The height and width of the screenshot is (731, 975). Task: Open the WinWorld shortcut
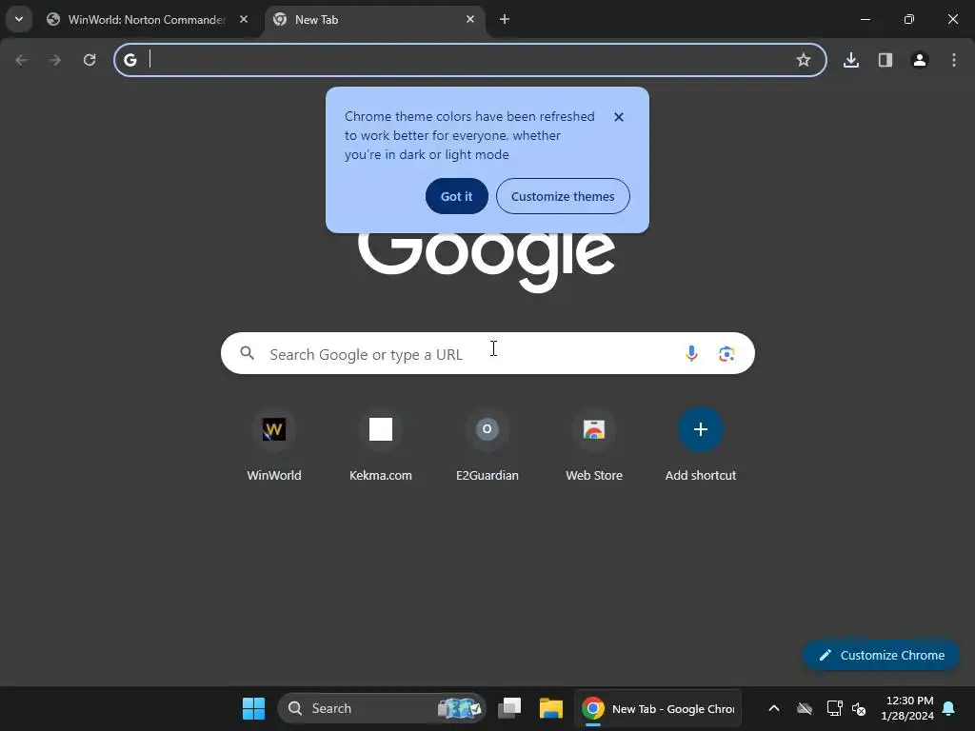tap(274, 445)
